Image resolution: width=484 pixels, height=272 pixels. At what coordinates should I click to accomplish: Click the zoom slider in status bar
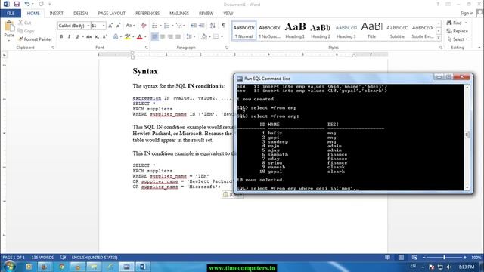(444, 257)
